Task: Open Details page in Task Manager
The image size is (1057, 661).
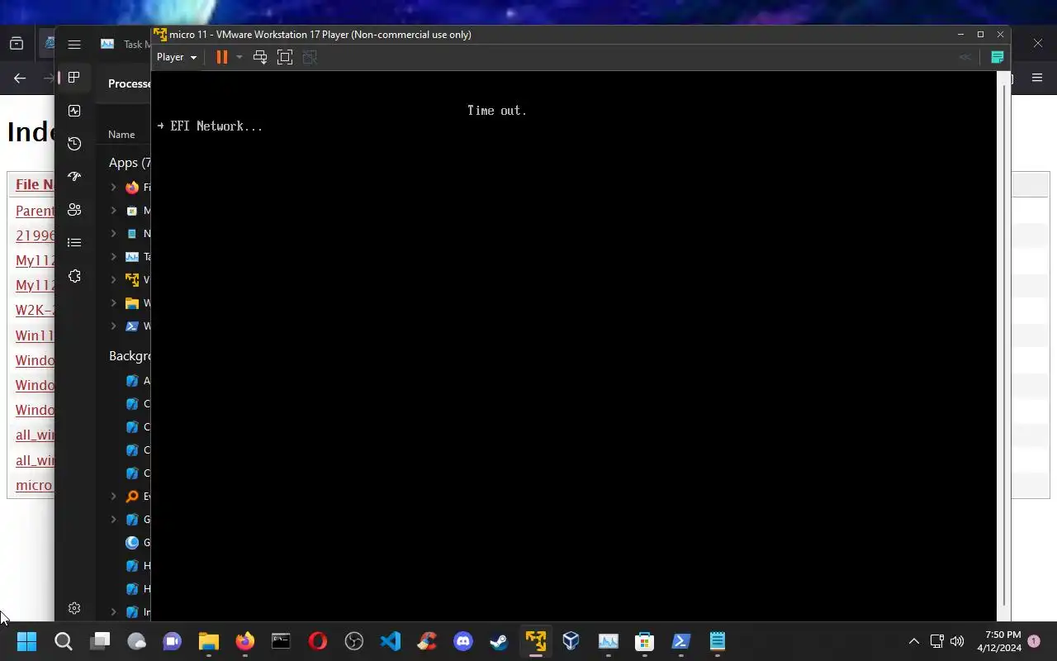Action: point(74,243)
